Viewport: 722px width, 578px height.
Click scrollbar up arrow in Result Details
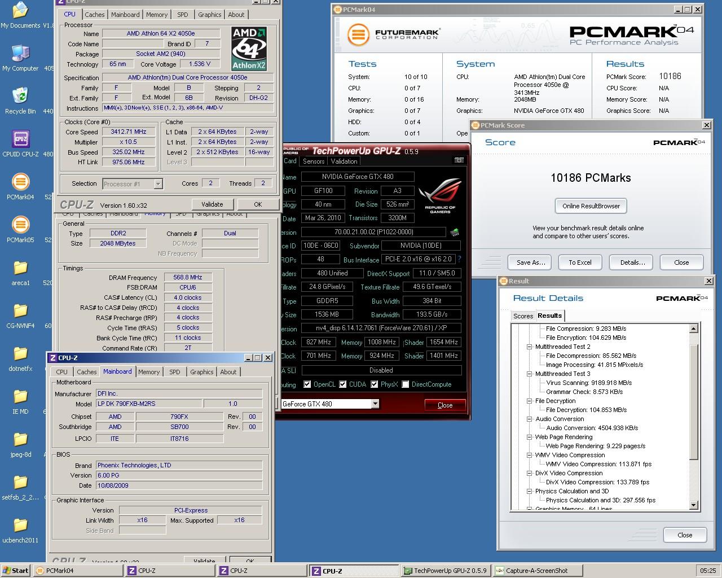(694, 329)
